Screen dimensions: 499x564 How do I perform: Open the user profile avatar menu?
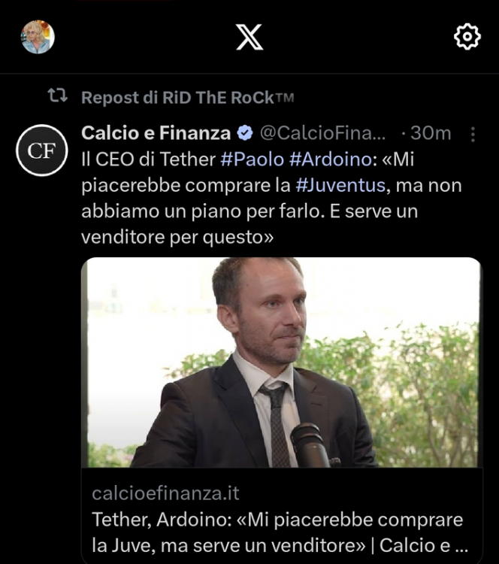click(38, 37)
